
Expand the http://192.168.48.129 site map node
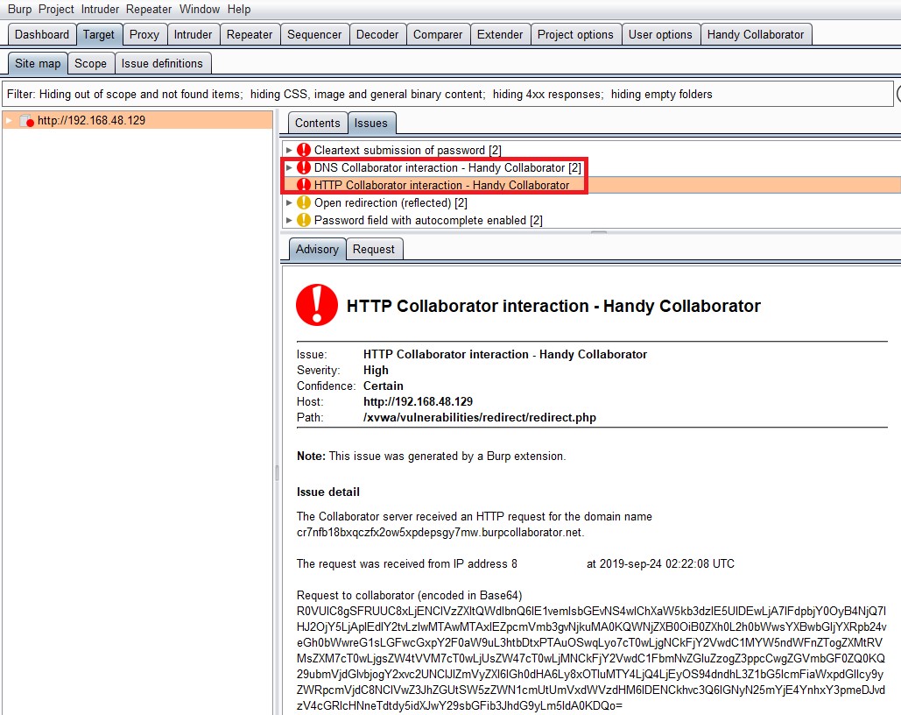[x=9, y=120]
